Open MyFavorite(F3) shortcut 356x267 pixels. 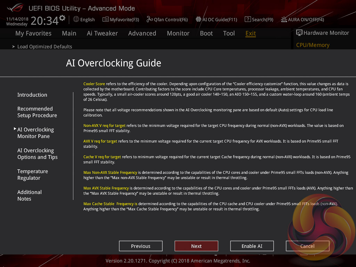tap(124, 20)
